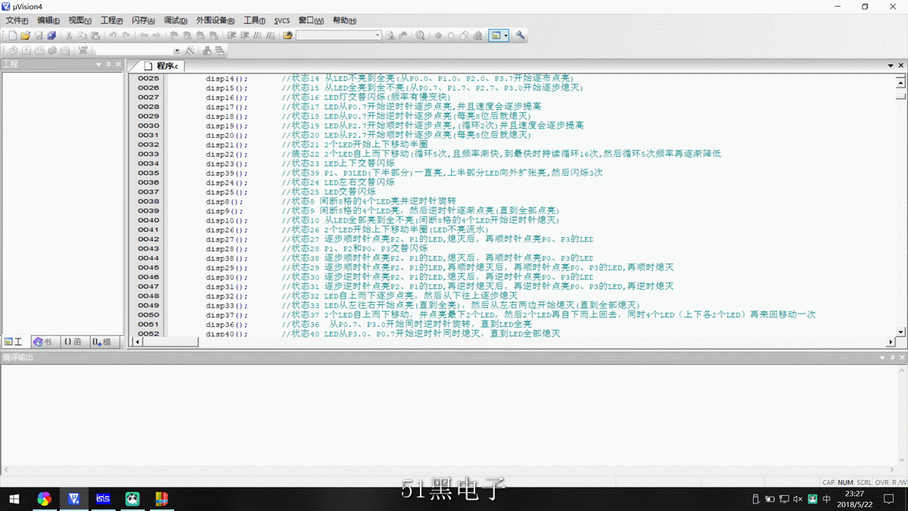Open the SVCS menu
908x511 pixels.
click(281, 21)
